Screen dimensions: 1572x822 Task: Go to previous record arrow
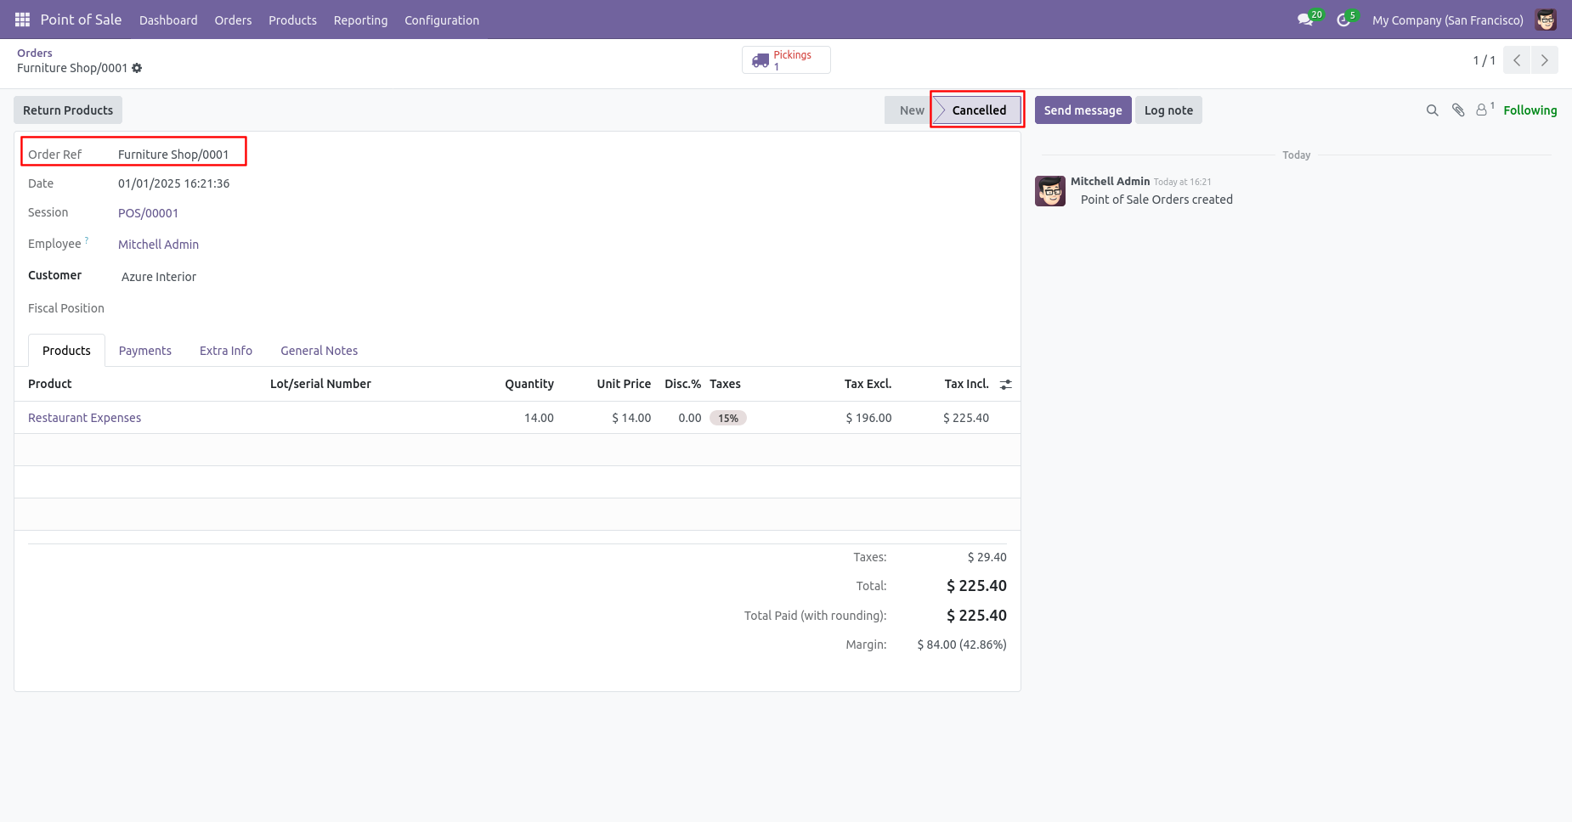(1517, 60)
